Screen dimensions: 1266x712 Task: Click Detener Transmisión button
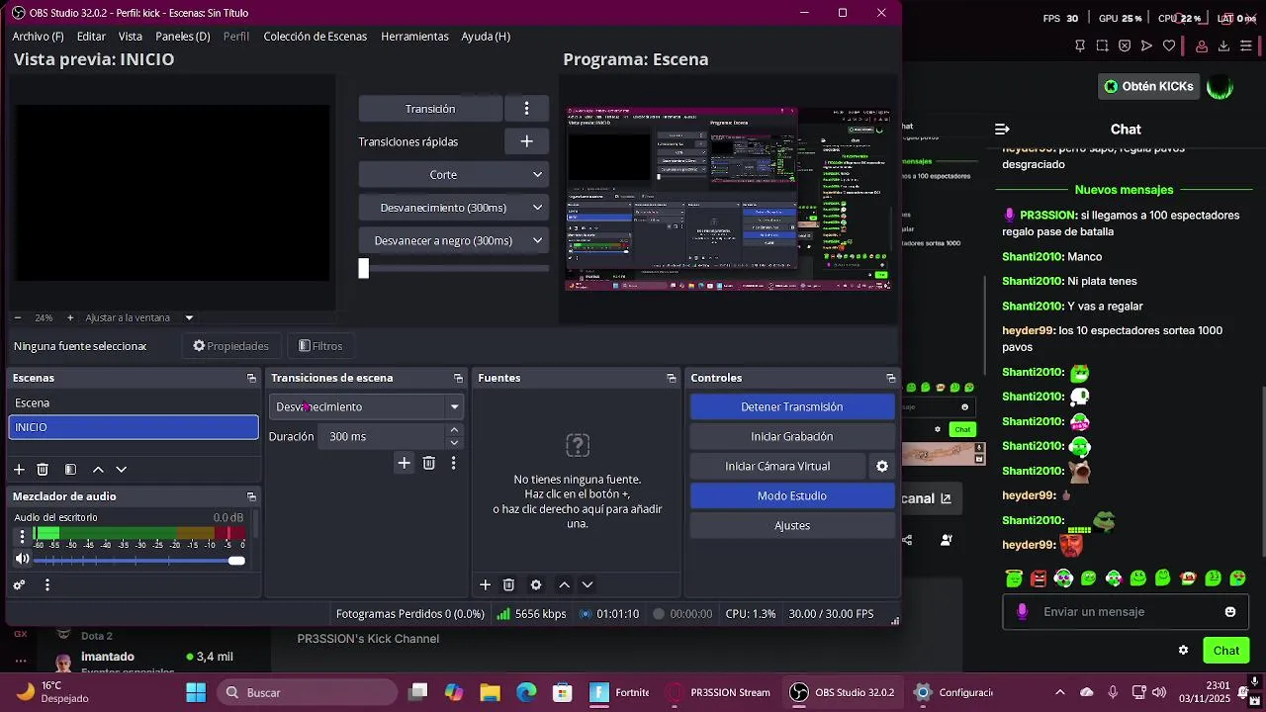click(792, 406)
